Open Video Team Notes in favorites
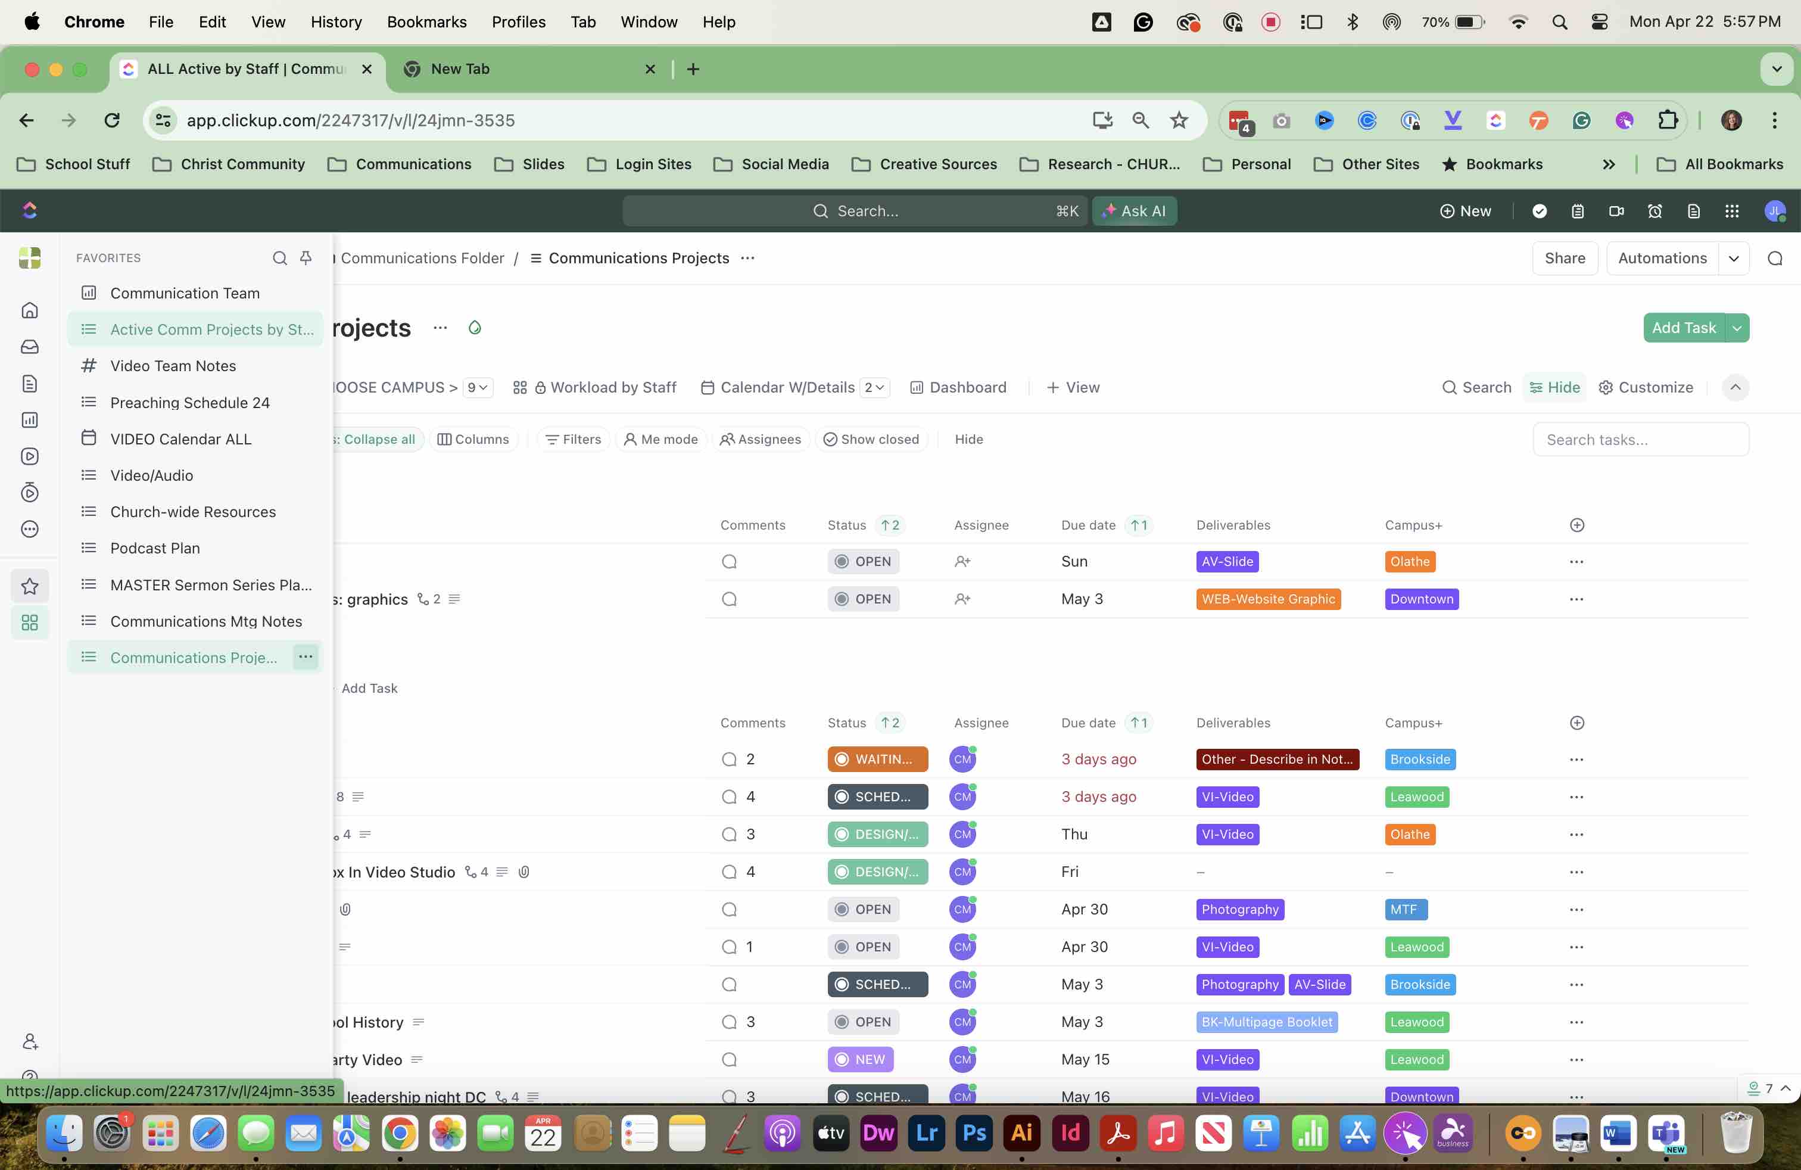 195,366
